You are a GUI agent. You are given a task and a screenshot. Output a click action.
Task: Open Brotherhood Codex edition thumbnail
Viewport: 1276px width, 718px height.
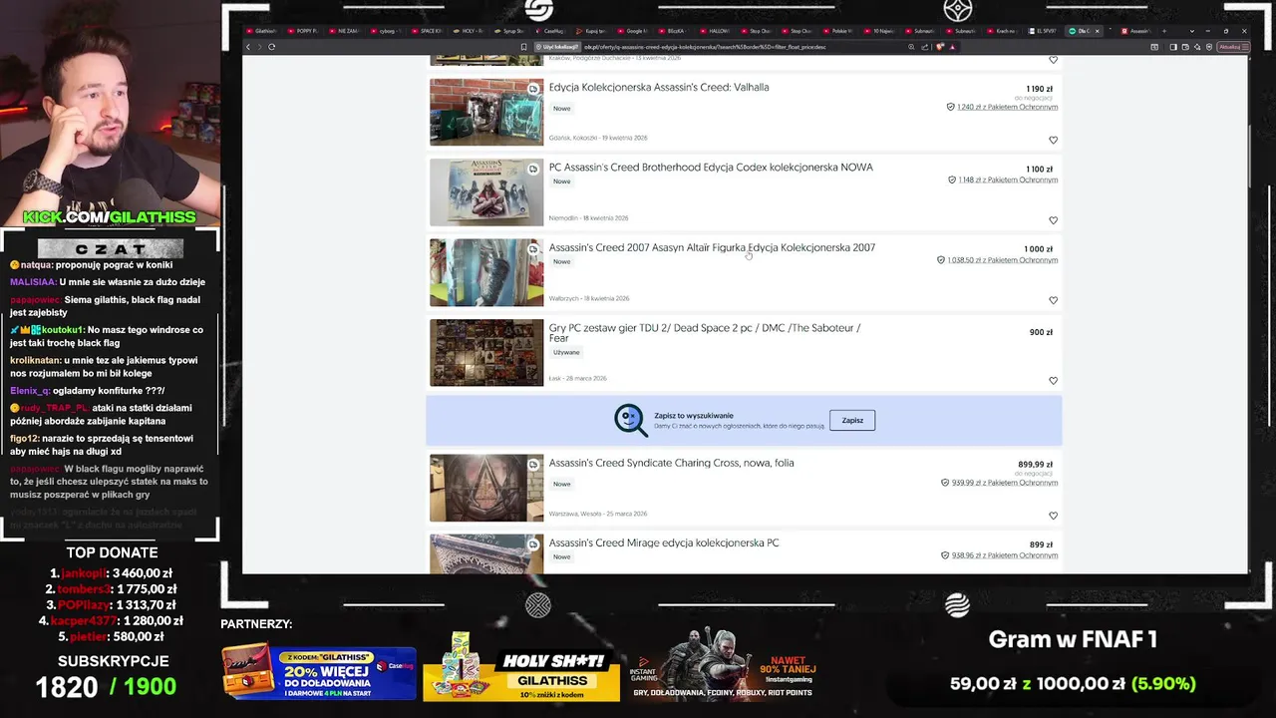(x=486, y=192)
